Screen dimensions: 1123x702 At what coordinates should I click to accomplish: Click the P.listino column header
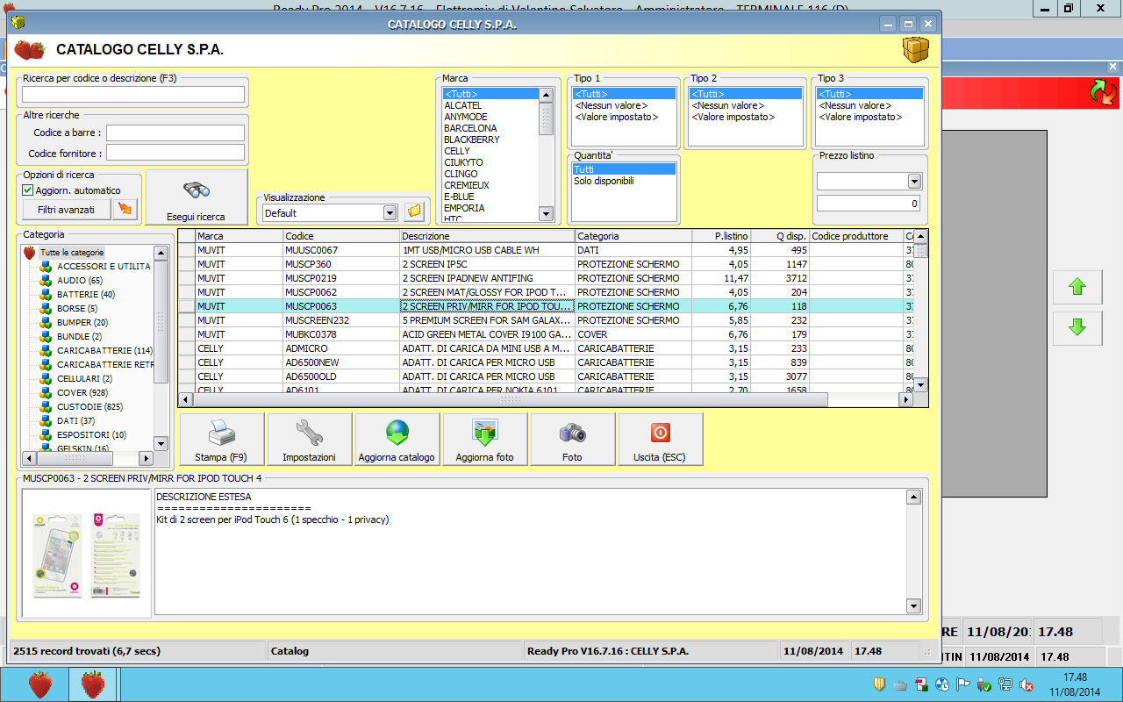(x=721, y=236)
